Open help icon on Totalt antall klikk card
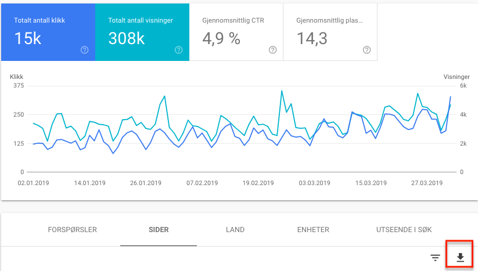 (84, 50)
